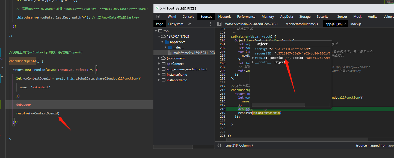Collapse checkUserOpenId fold chevron in left editor
This screenshot has width=394, height=158.
(2, 59)
